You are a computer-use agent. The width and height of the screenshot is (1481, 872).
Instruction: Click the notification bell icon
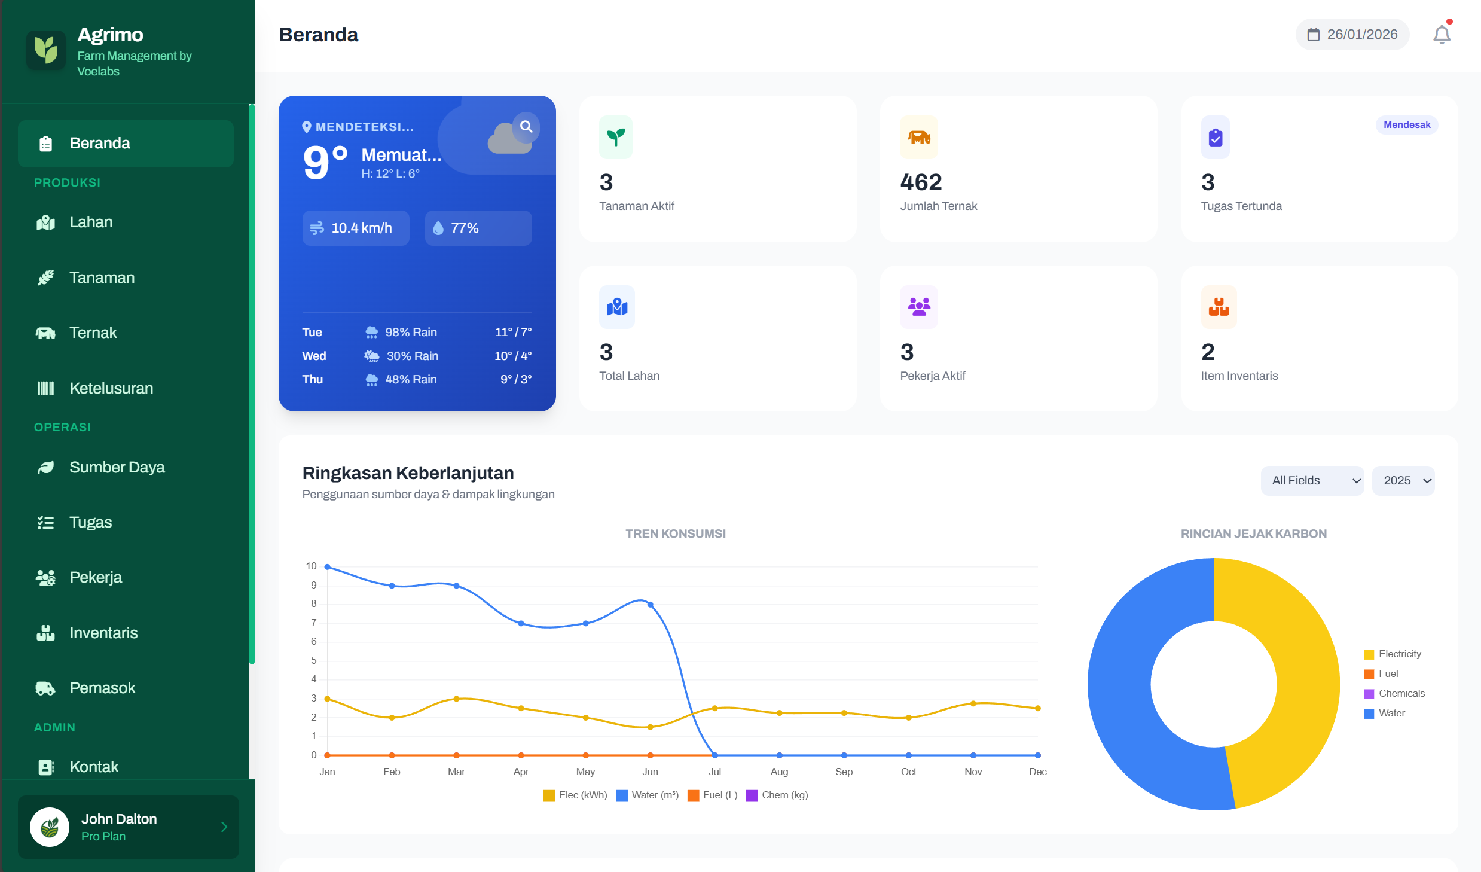point(1441,35)
